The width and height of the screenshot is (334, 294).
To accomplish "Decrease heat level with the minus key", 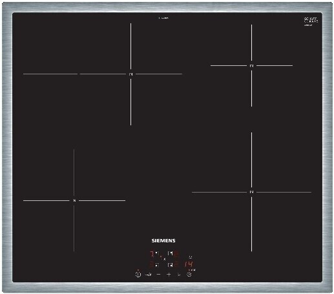I will (x=158, y=275).
